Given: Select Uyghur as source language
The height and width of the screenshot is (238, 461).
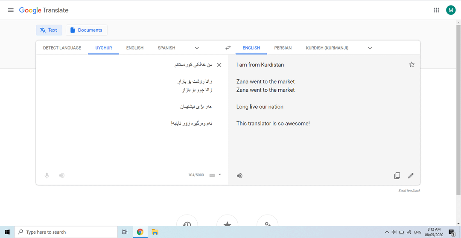Looking at the screenshot, I should coord(103,48).
